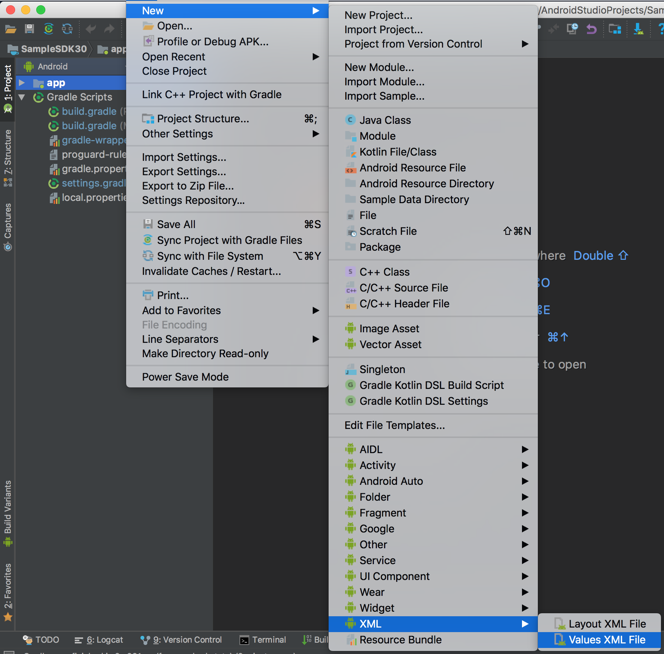
Task: Expand the Line Separators submenu
Action: (227, 339)
